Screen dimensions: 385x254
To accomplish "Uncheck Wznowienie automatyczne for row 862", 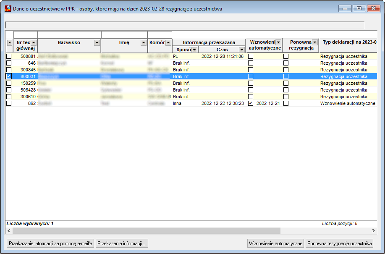I will click(251, 103).
